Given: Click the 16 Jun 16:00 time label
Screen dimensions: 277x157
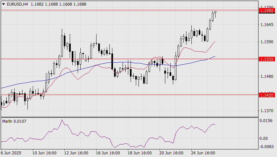Looking at the screenshot, I should tap(108, 153).
